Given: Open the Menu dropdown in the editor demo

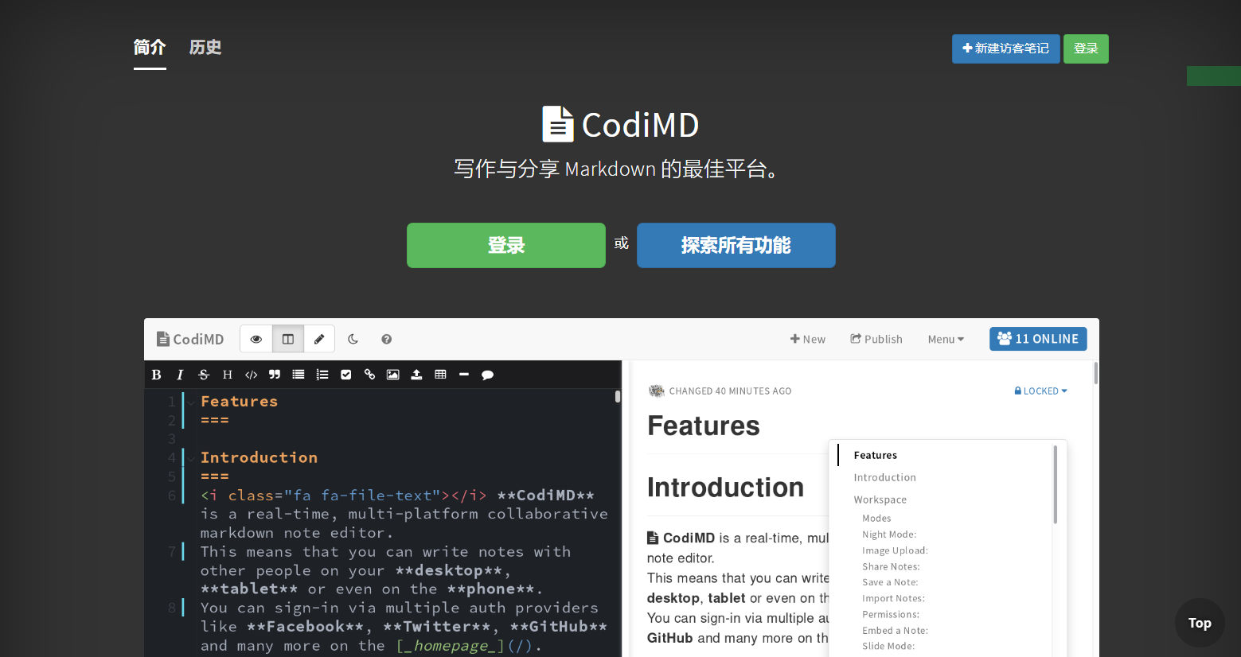Looking at the screenshot, I should [x=945, y=338].
